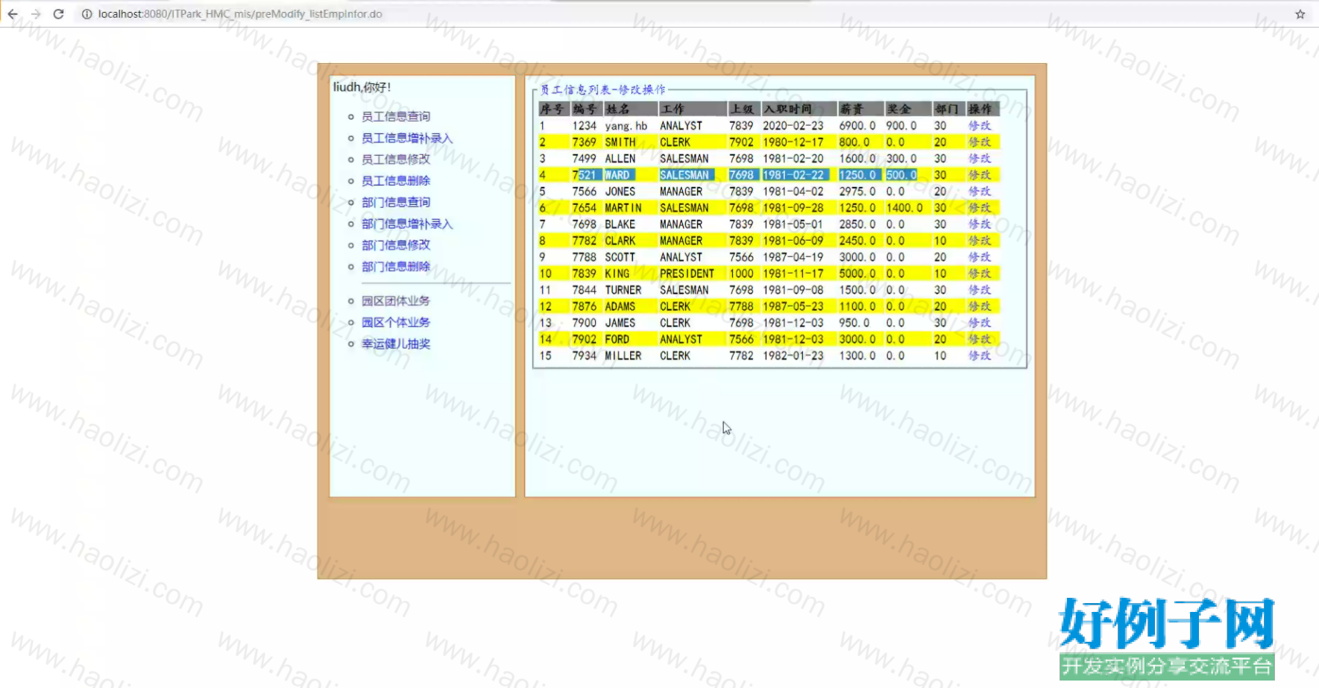1319x688 pixels.
Task: Open 部门信息查询 menu link
Action: [396, 202]
